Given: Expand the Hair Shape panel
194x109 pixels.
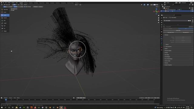Looking at the screenshot, I should point(167,55).
